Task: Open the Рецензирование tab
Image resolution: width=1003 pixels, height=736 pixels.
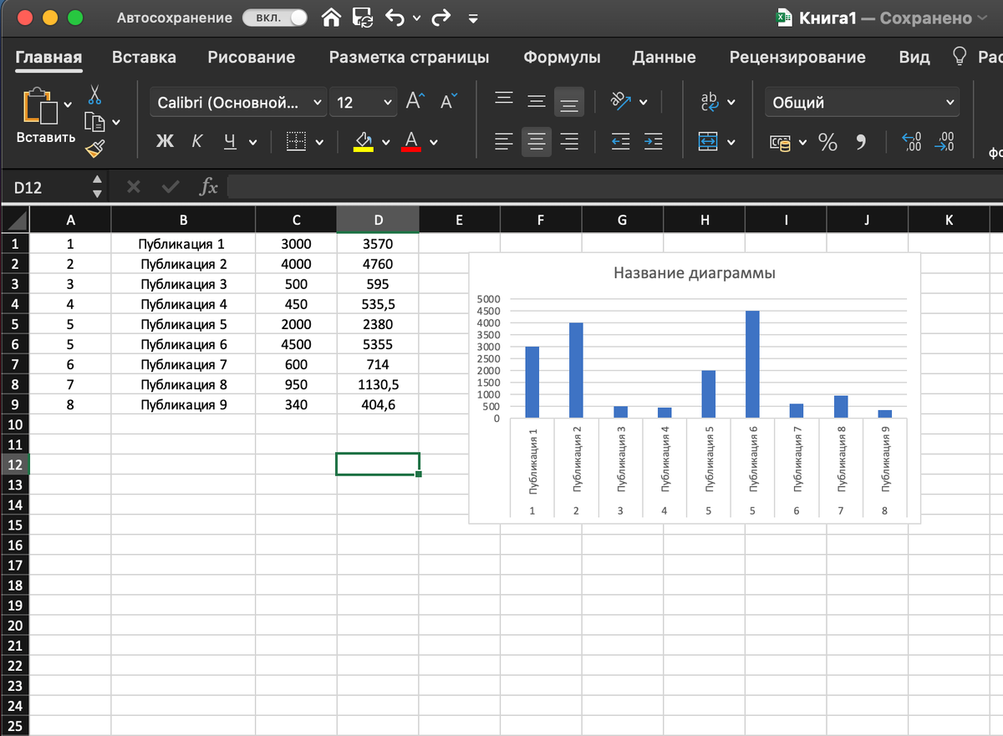Action: [797, 58]
